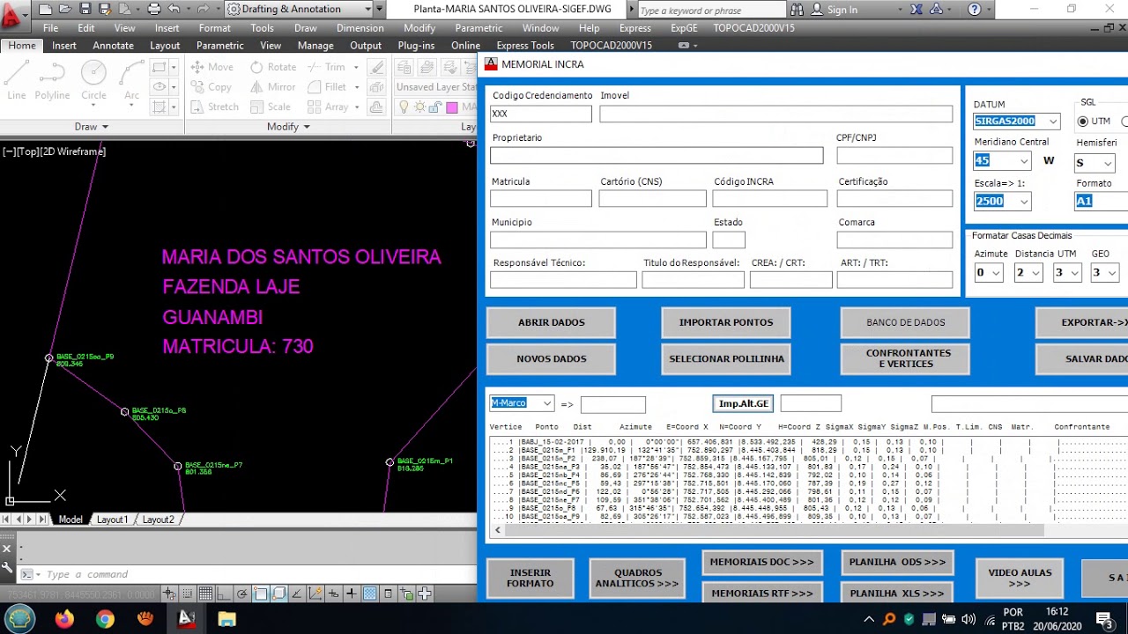Open File Explorer from the taskbar
Screen dimensions: 1128x634
point(226,619)
